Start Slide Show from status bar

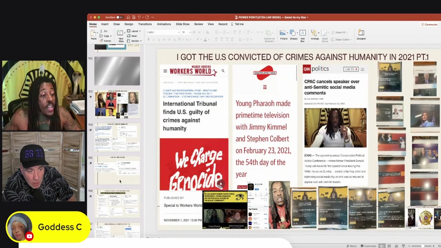click(404, 246)
